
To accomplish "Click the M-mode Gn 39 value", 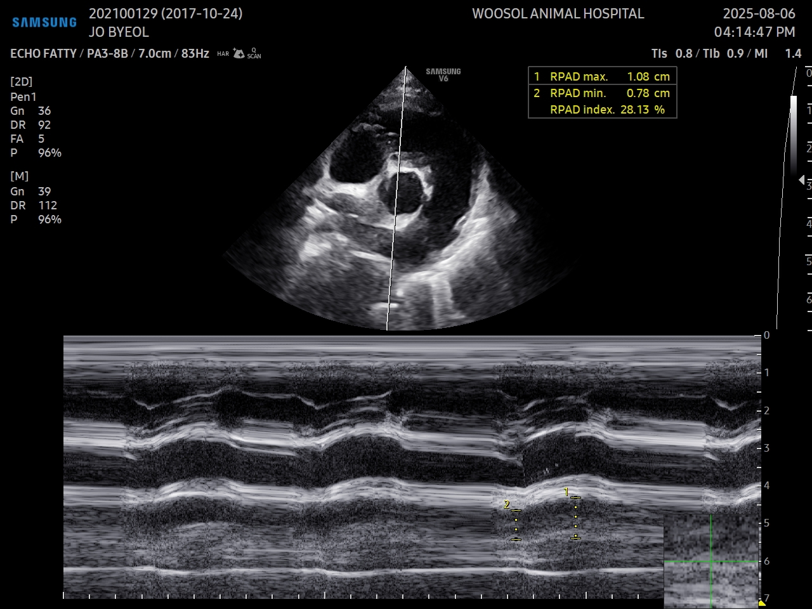I will [x=30, y=192].
